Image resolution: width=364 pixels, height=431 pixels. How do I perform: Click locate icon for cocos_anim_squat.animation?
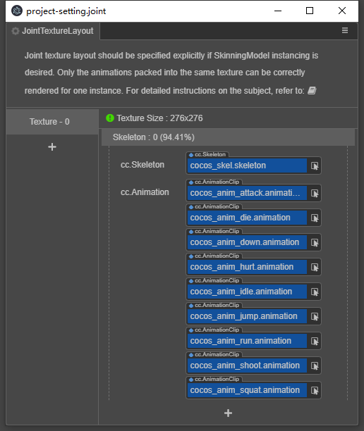315,390
